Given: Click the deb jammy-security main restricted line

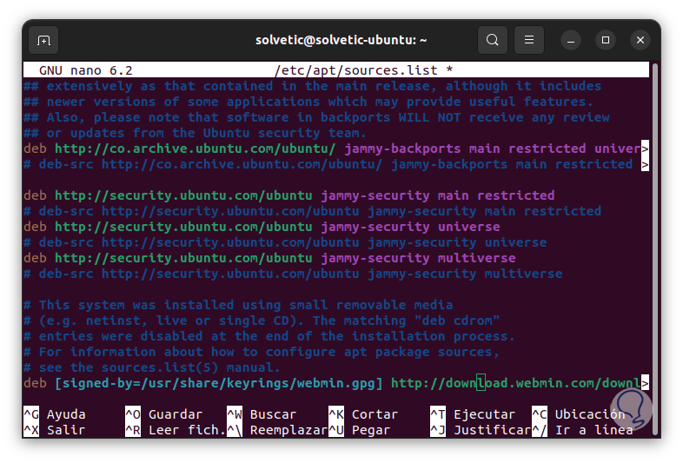Looking at the screenshot, I should 288,195.
